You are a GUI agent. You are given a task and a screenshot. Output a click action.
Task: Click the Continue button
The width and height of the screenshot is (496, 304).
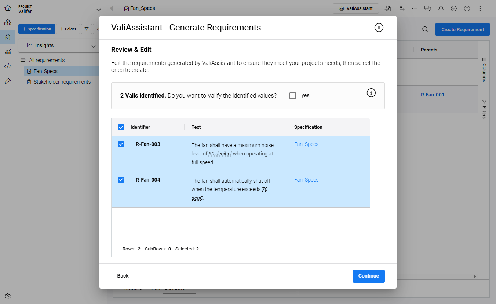pos(368,276)
